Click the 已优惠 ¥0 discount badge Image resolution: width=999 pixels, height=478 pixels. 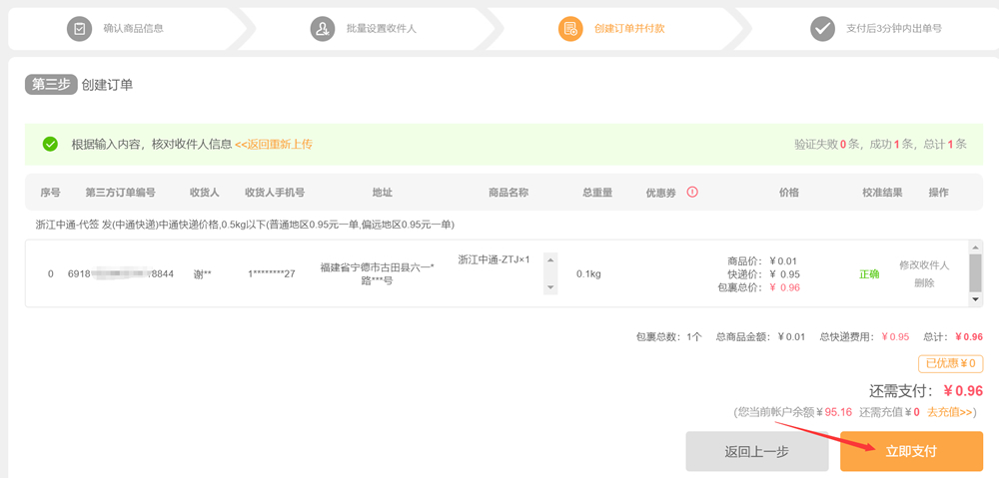pos(950,363)
